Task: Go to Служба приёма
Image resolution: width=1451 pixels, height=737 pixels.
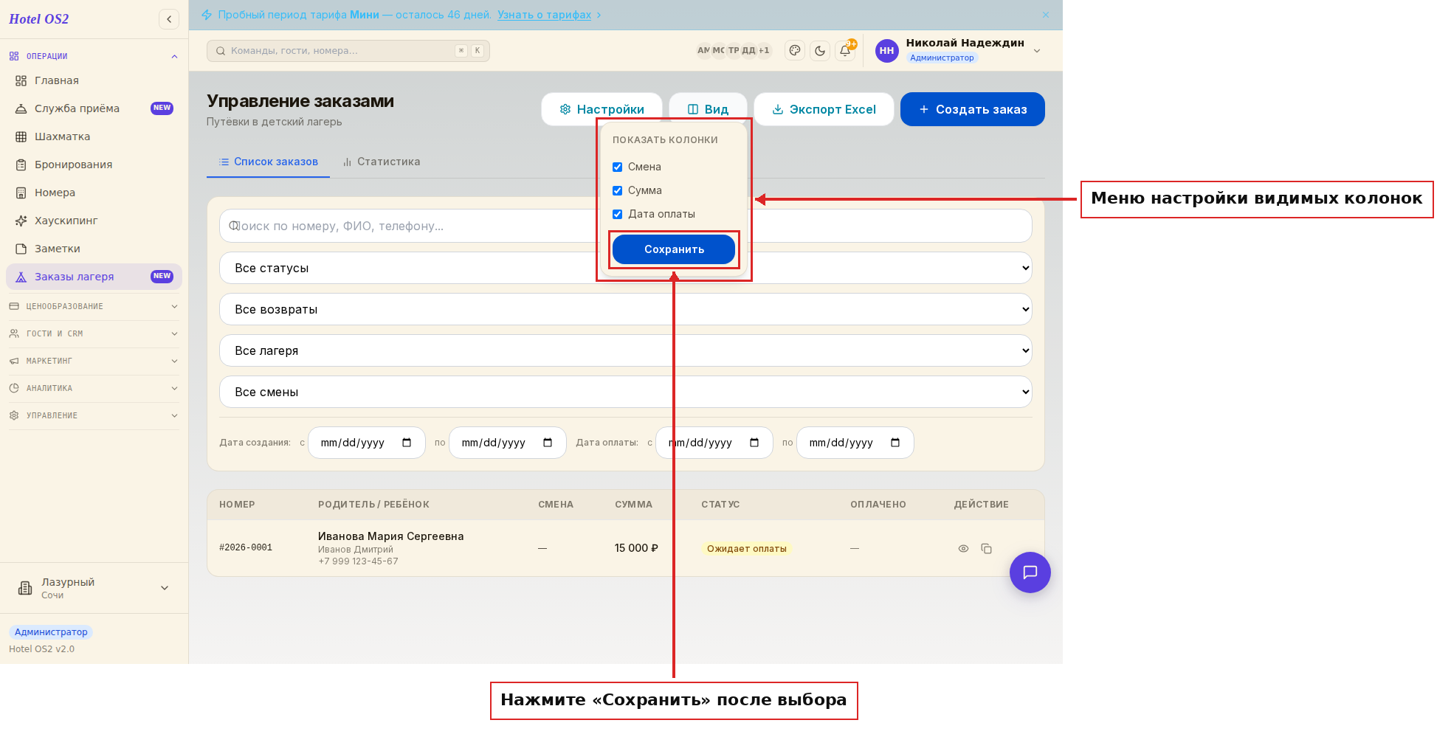Action: coord(94,108)
